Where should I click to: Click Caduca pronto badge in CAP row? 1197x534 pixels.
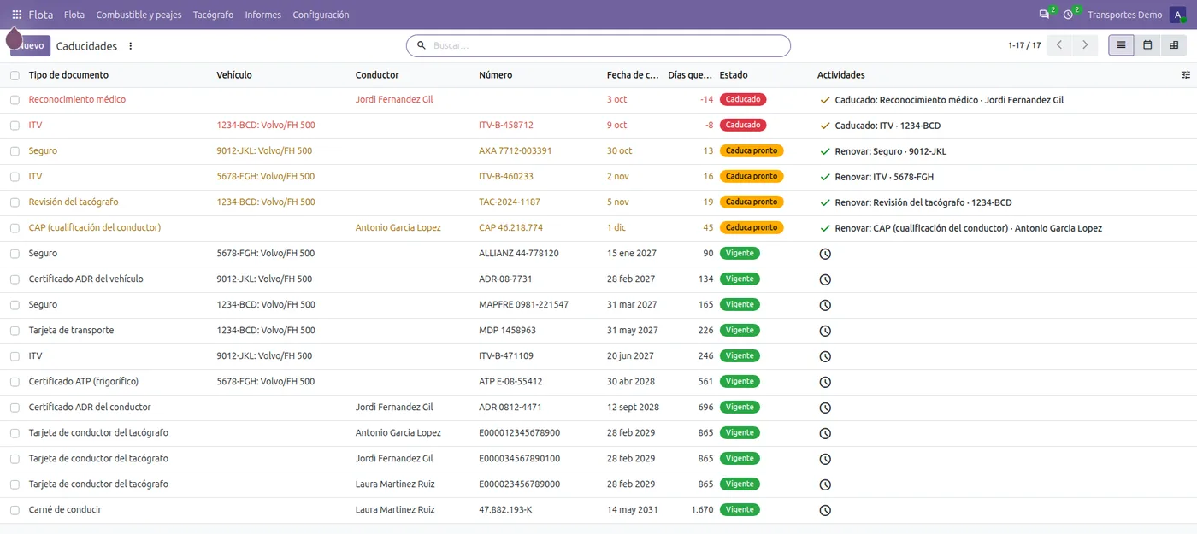(752, 228)
